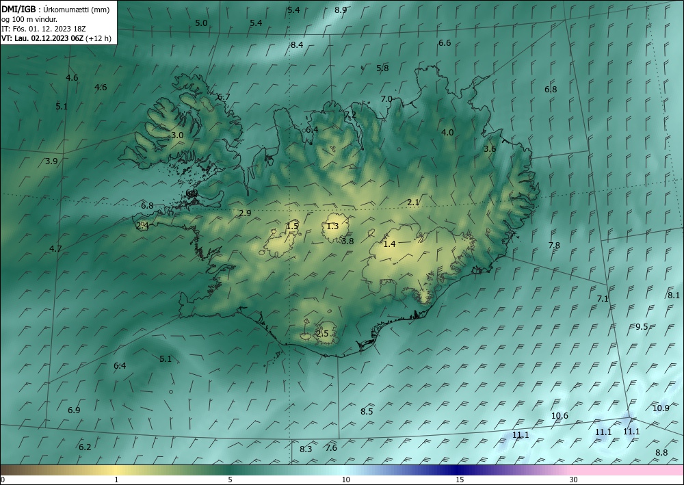Click the 2.5 value label

click(x=322, y=334)
